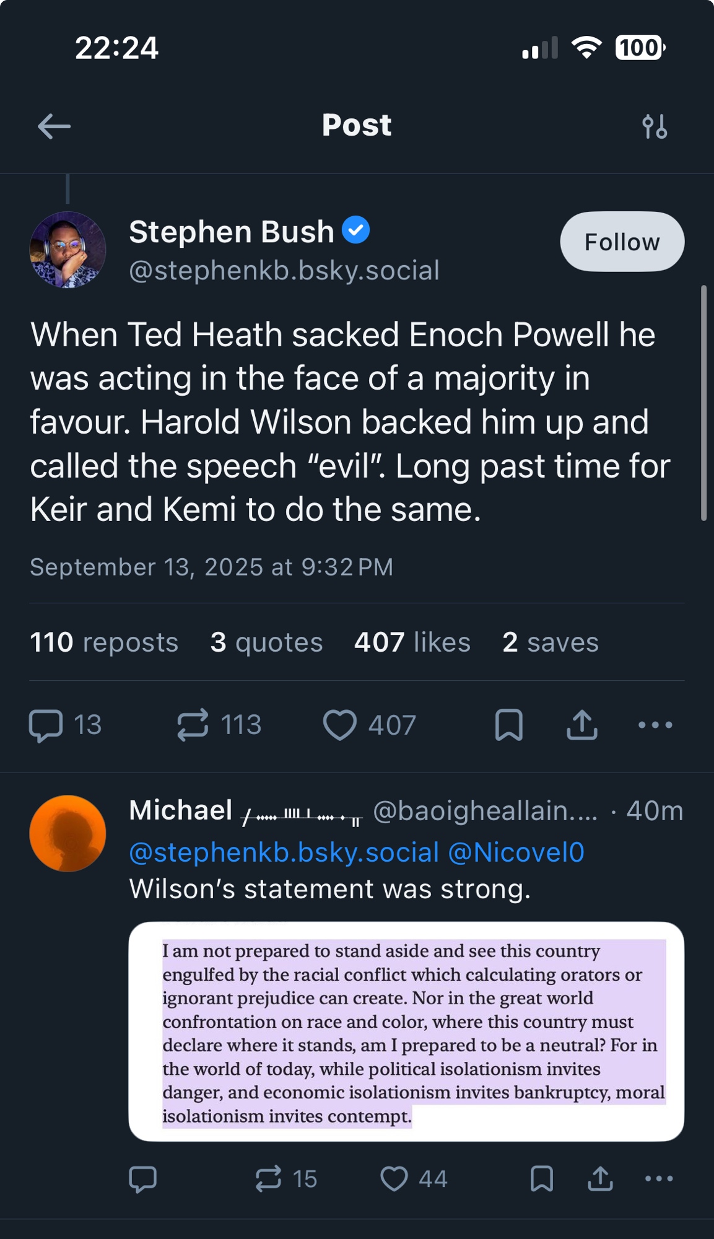Reply to Stephen Bush's post

[x=46, y=725]
